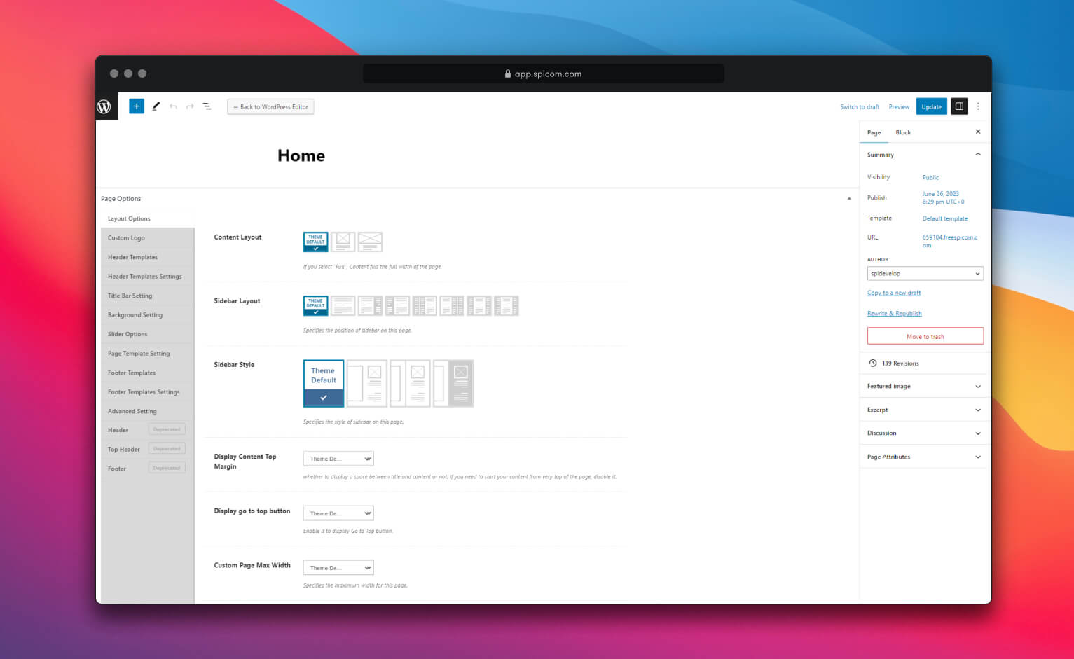This screenshot has width=1074, height=659.
Task: Collapse the Page Options meta box
Action: tap(849, 199)
